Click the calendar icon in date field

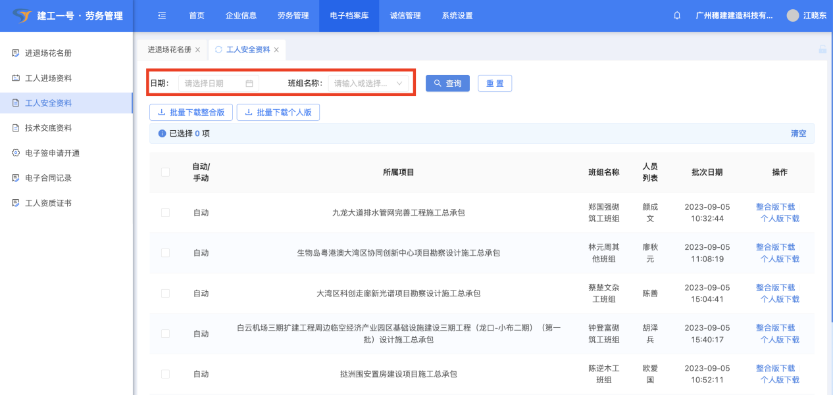point(249,83)
